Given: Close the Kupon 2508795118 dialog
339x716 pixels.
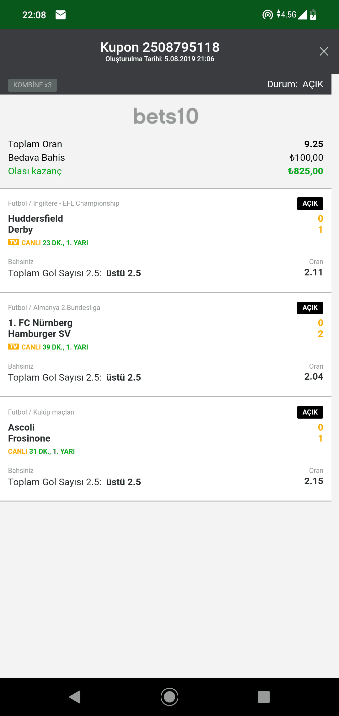Looking at the screenshot, I should coord(324,52).
